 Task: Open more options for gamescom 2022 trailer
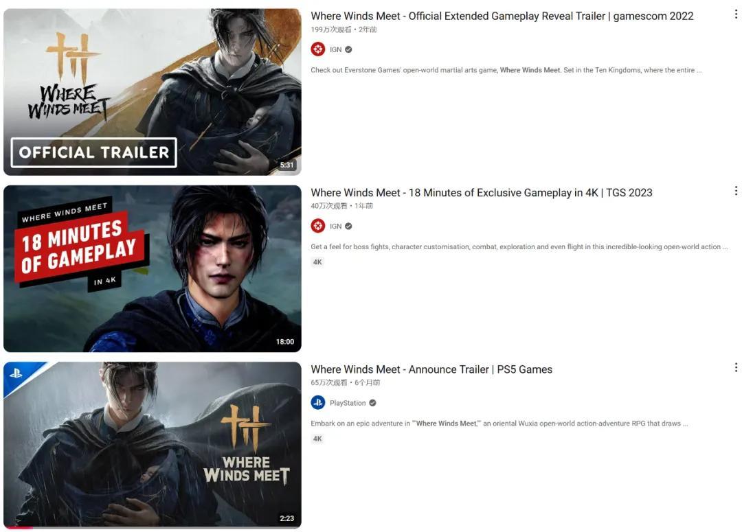[x=735, y=14]
